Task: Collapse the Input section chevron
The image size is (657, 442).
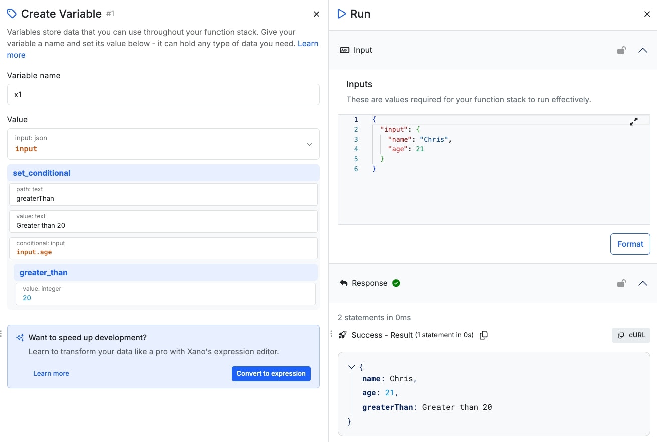Action: click(x=643, y=50)
